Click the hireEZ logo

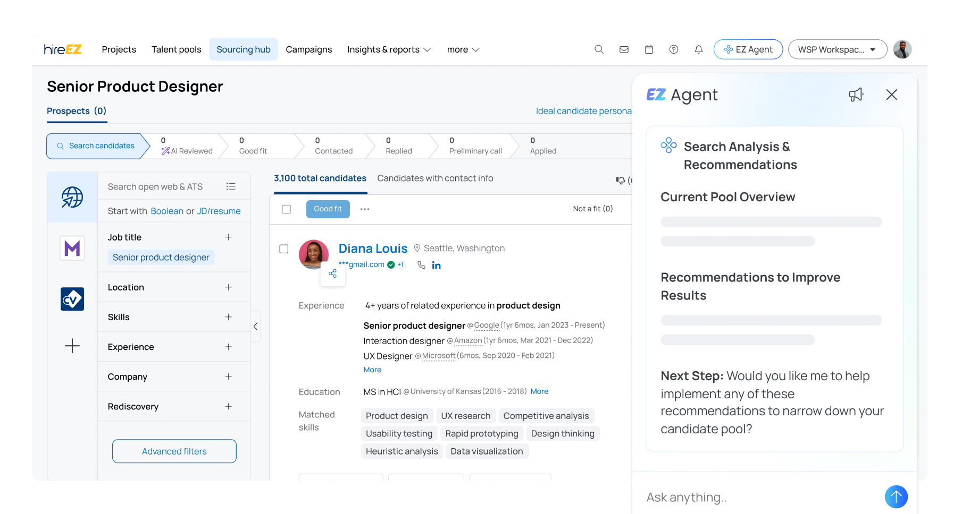(x=63, y=49)
